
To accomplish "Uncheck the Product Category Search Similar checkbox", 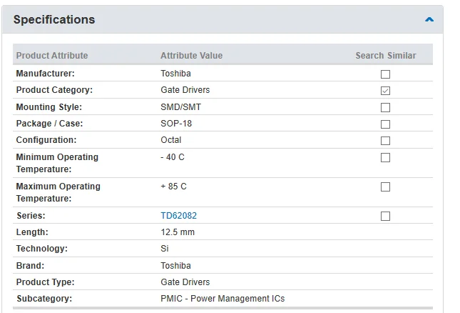I will pyautogui.click(x=385, y=91).
